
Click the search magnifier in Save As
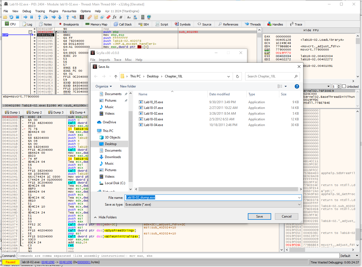coord(296,76)
